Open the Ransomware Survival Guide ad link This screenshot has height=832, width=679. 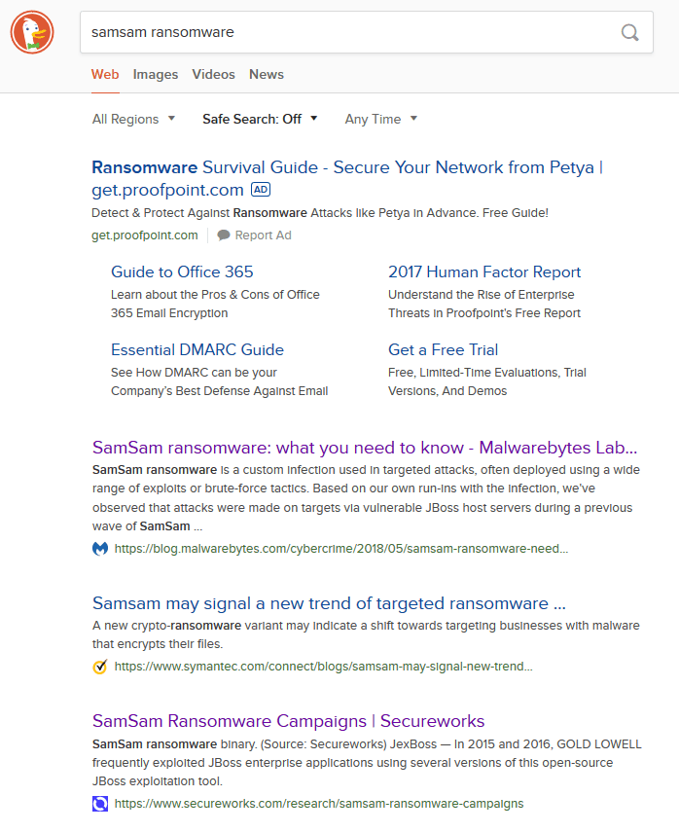pos(346,167)
